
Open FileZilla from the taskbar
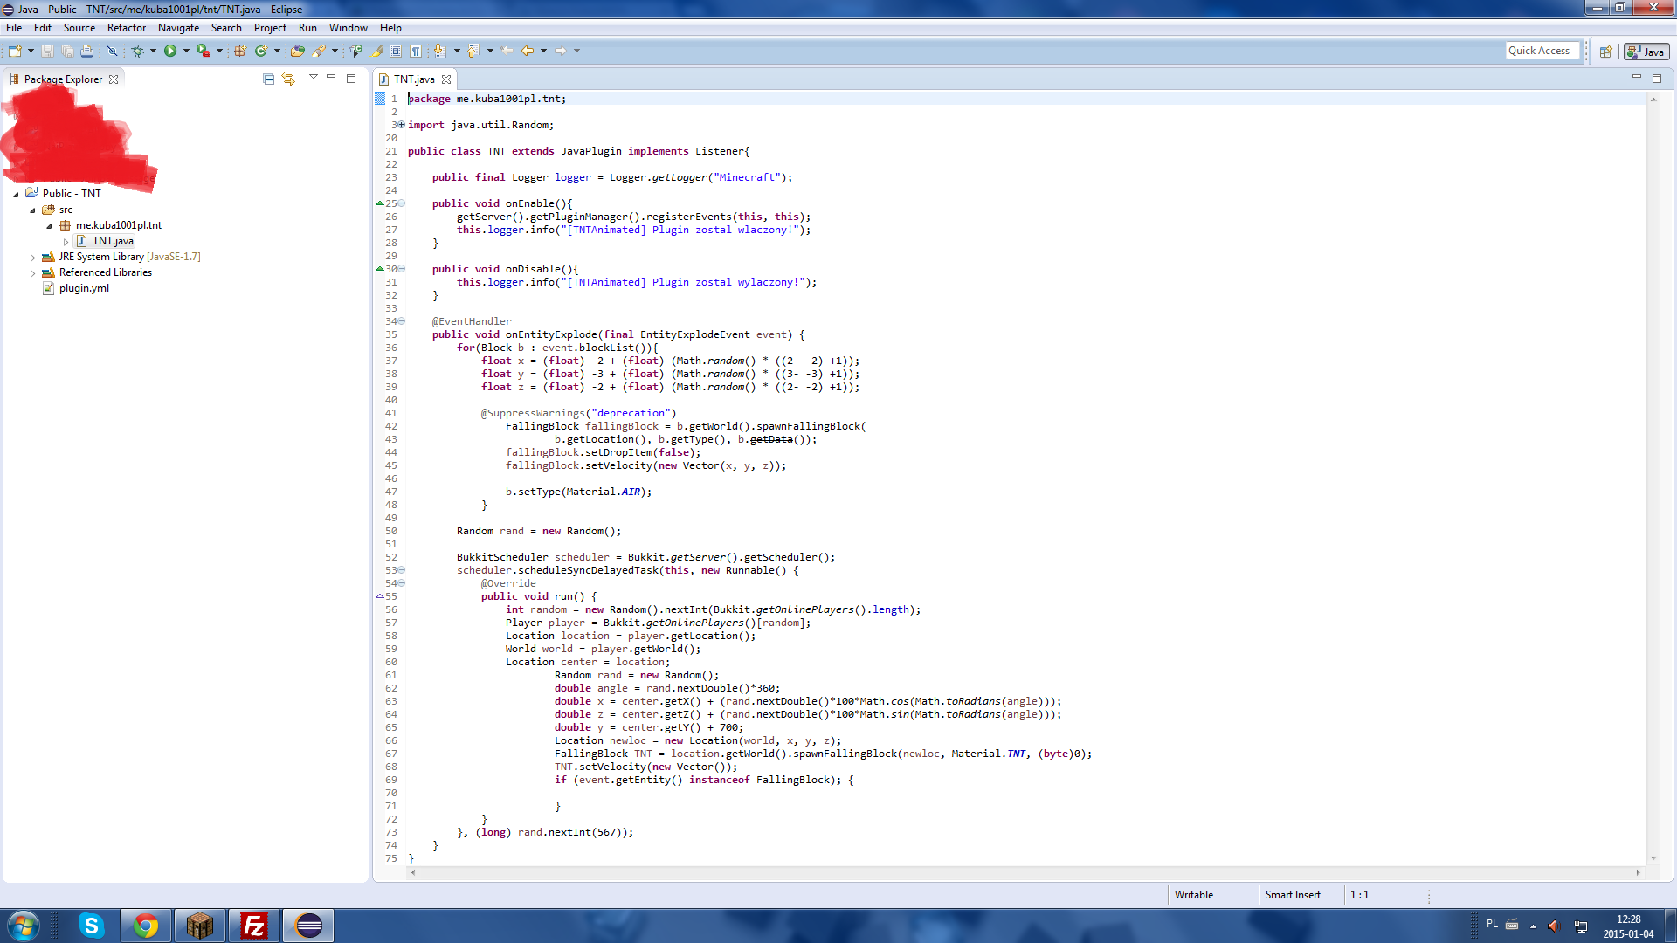click(x=253, y=926)
